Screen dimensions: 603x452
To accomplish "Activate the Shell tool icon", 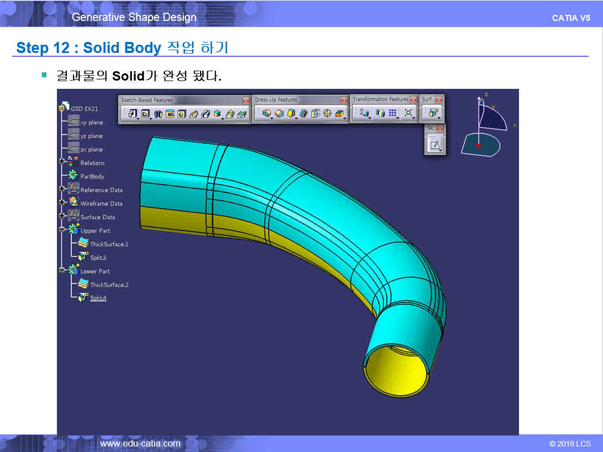I will (x=303, y=114).
